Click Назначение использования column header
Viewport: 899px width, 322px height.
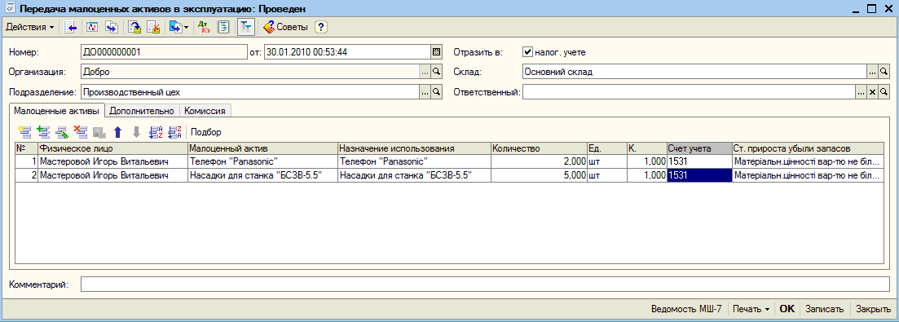pos(413,148)
